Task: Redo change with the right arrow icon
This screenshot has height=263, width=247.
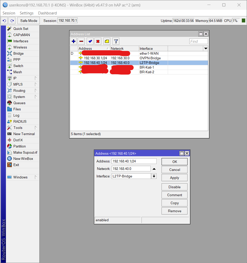Action: pyautogui.click(x=11, y=21)
